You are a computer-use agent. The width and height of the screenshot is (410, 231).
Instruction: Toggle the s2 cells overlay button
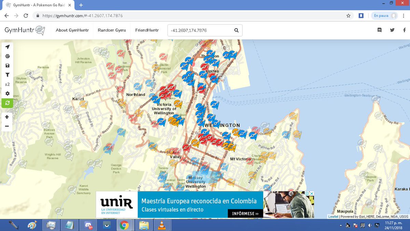pyautogui.click(x=7, y=84)
